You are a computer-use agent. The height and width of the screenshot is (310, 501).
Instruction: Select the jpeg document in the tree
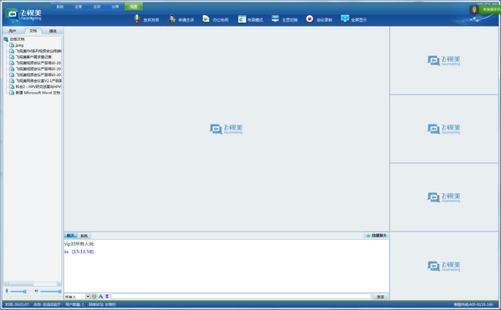19,45
